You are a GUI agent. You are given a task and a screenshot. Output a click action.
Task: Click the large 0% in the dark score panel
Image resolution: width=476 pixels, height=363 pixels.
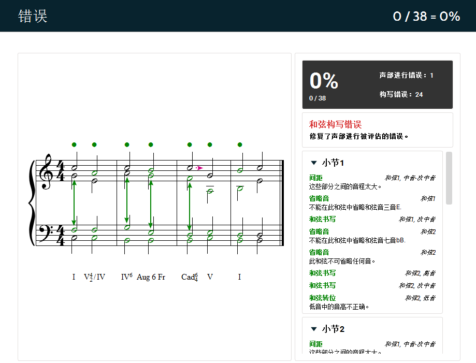click(324, 81)
